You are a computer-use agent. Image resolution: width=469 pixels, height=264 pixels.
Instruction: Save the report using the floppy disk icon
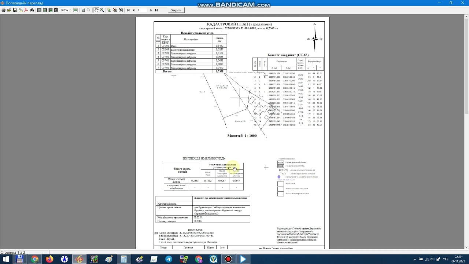(15, 10)
